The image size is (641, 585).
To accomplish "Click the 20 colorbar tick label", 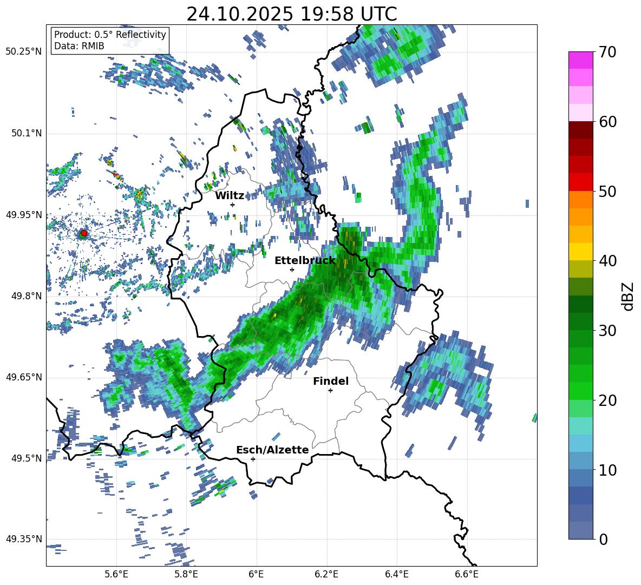I will [607, 400].
